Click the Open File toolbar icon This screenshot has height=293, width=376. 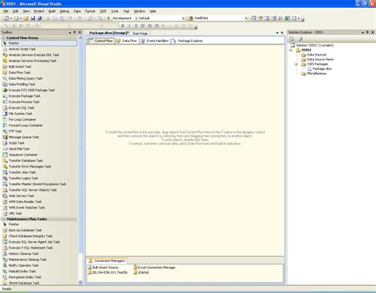[26, 18]
